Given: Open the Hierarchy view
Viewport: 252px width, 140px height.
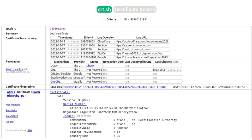Looking at the screenshot, I should click(13, 96).
